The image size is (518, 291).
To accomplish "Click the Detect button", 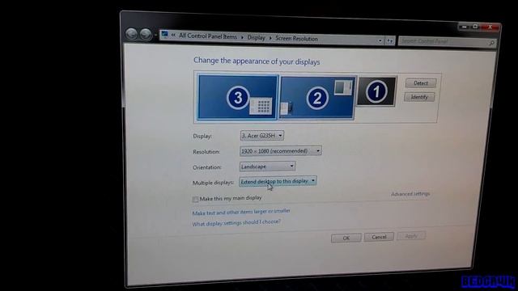I will coord(421,83).
